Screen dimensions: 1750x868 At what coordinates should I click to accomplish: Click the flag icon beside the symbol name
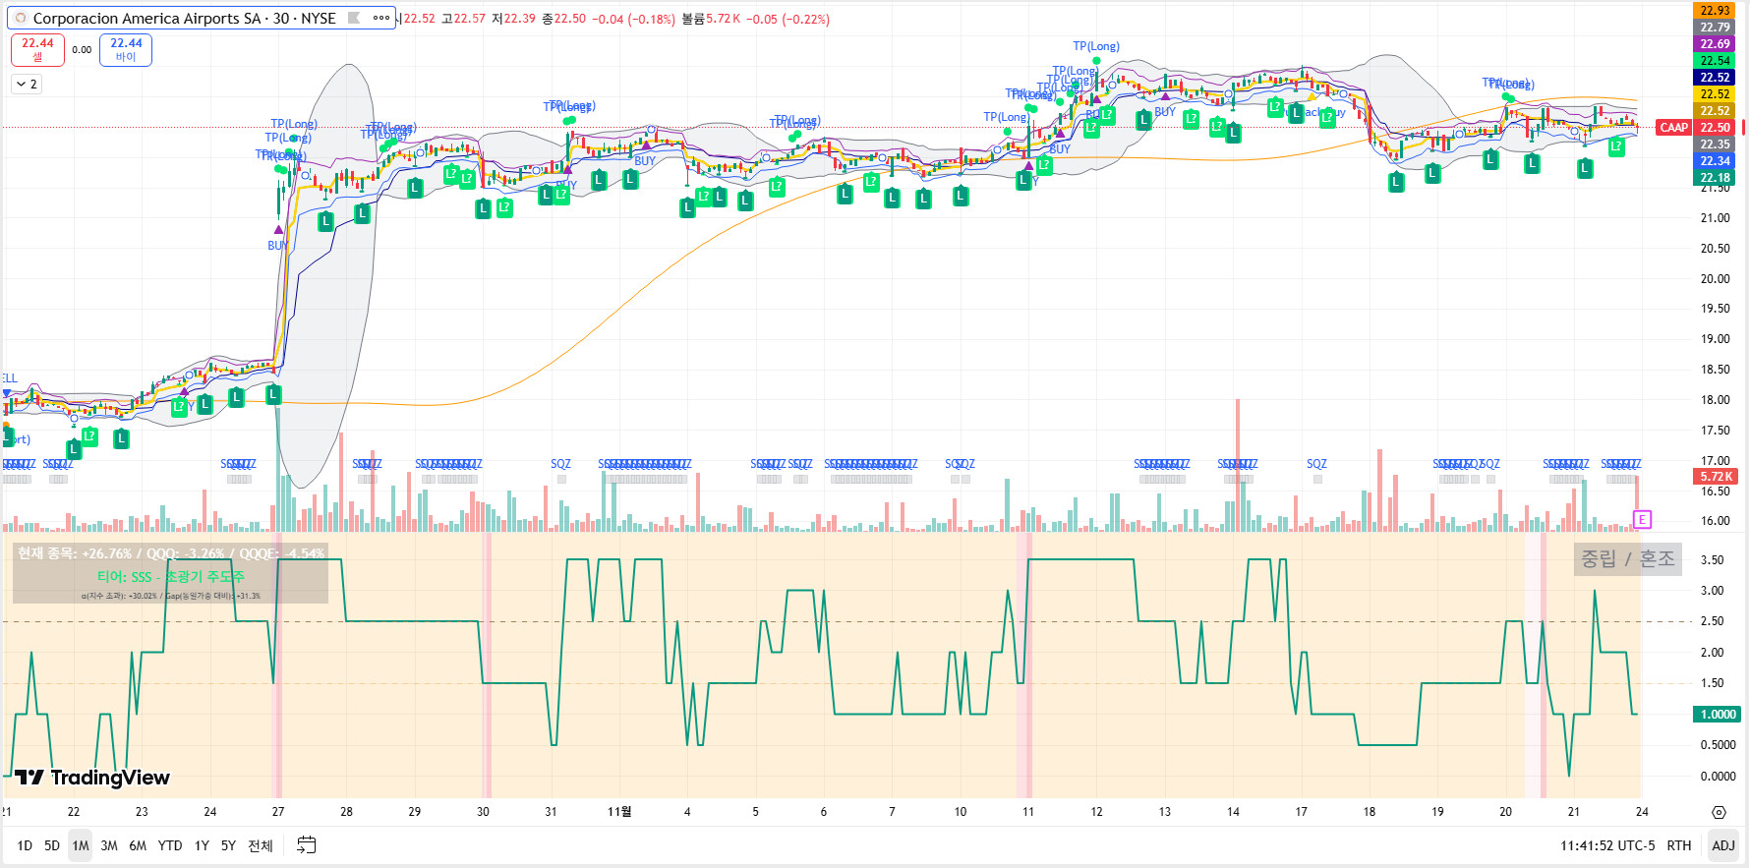click(354, 18)
